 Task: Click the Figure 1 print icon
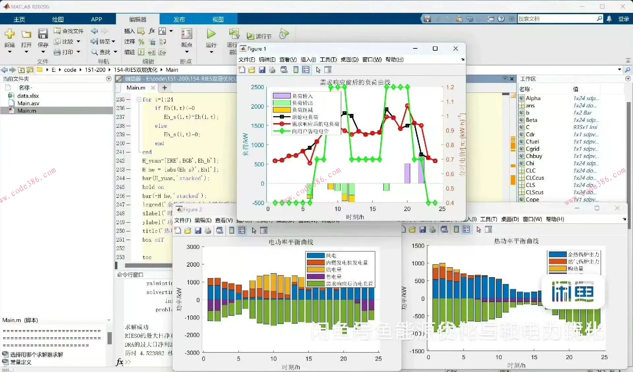[x=272, y=70]
